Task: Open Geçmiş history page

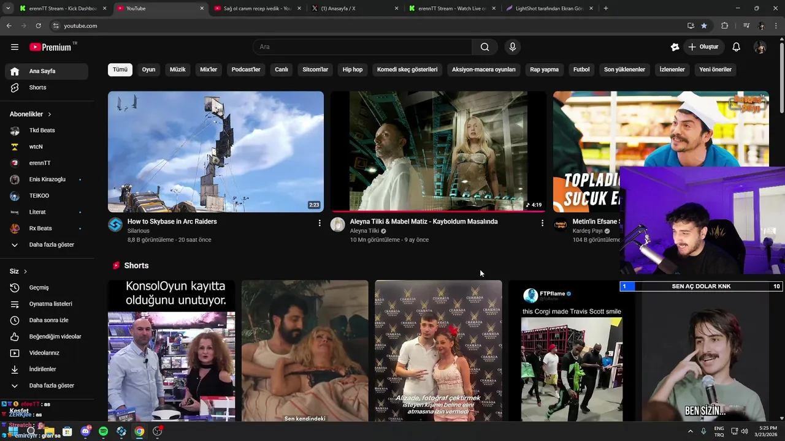Action: click(x=47, y=287)
